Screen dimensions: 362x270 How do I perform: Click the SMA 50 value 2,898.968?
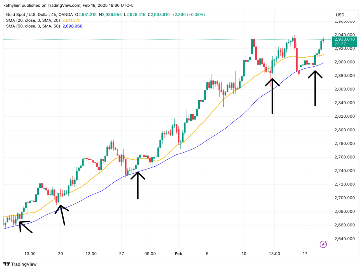(72, 26)
